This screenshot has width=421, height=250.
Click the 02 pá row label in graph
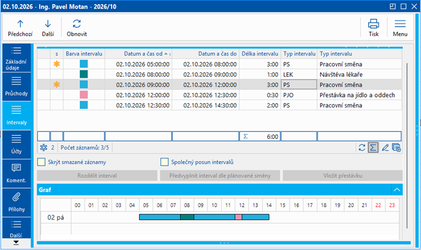tap(55, 217)
